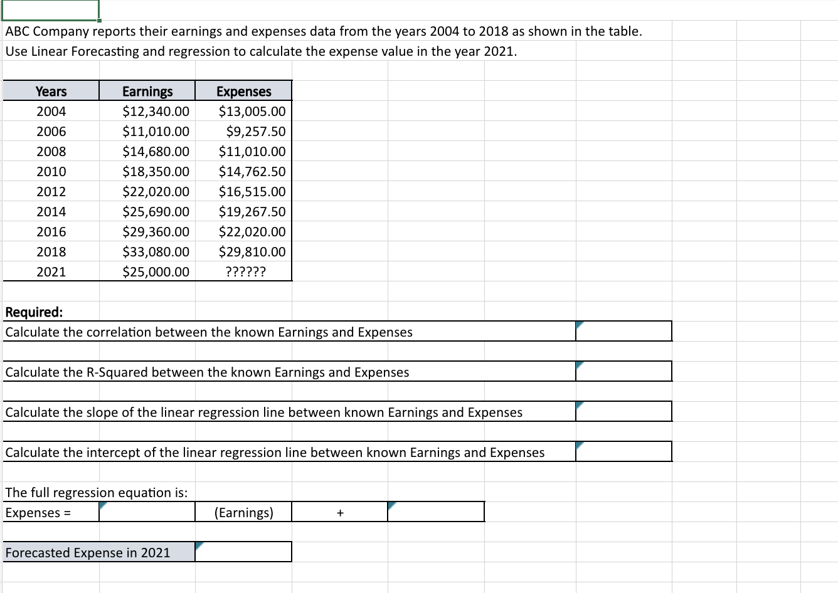Image resolution: width=838 pixels, height=593 pixels.
Task: Click the Expenses = label cell
Action: coord(50,512)
